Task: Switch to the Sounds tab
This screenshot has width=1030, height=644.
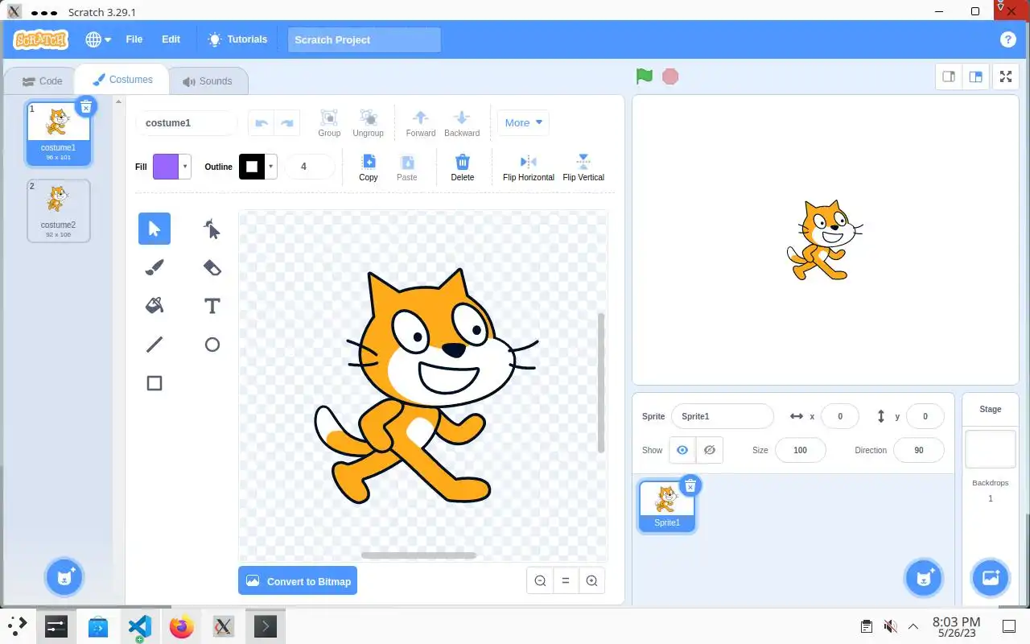Action: point(208,81)
